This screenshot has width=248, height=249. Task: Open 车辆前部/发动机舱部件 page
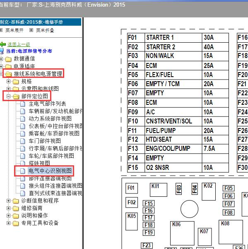[x=55, y=111]
